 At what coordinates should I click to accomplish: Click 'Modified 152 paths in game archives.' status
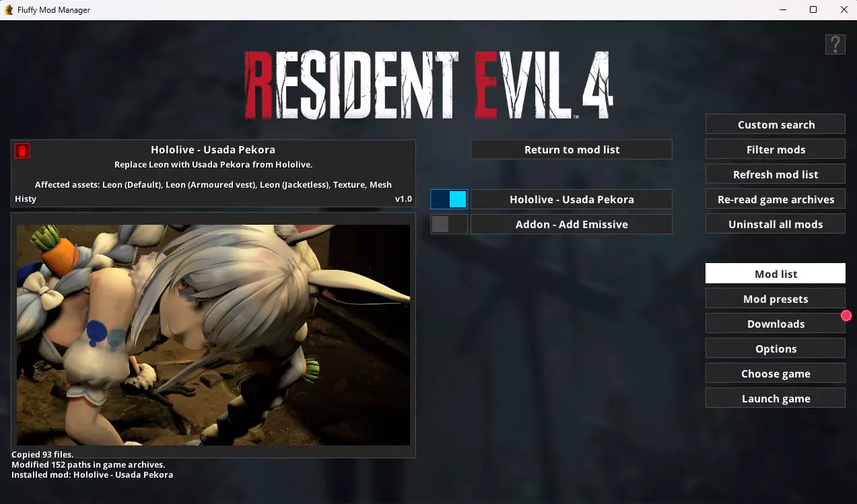click(88, 464)
